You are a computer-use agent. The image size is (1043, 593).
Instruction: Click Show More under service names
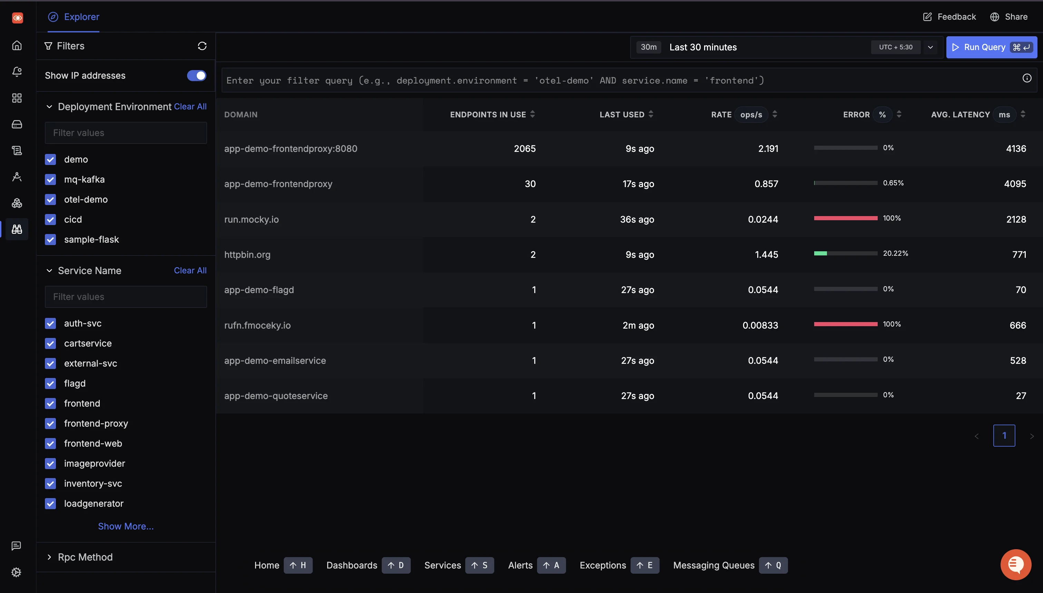click(125, 526)
